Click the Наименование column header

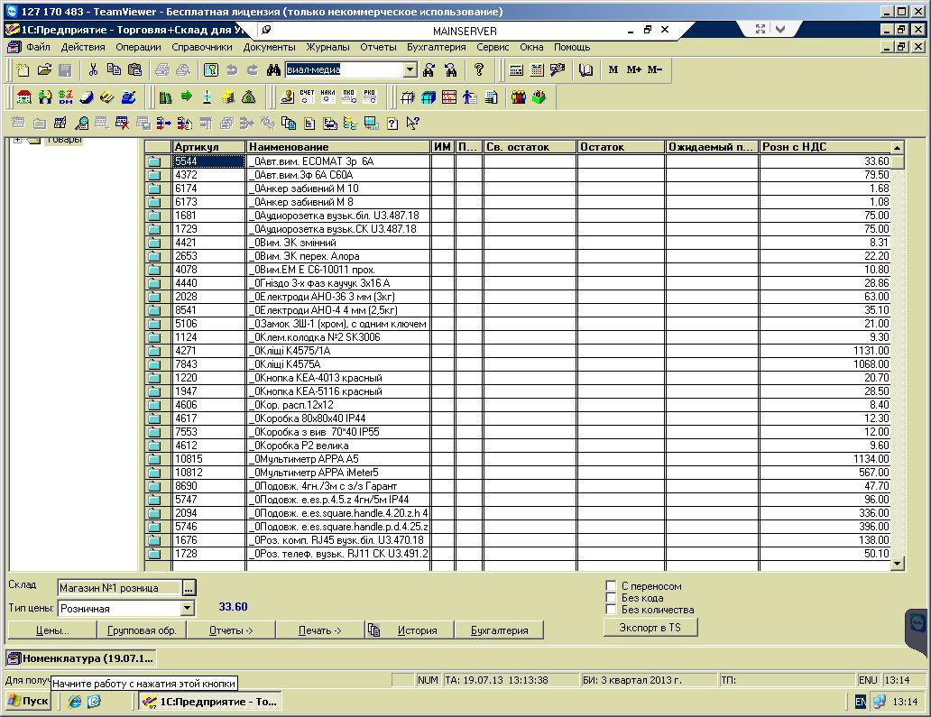(x=338, y=147)
